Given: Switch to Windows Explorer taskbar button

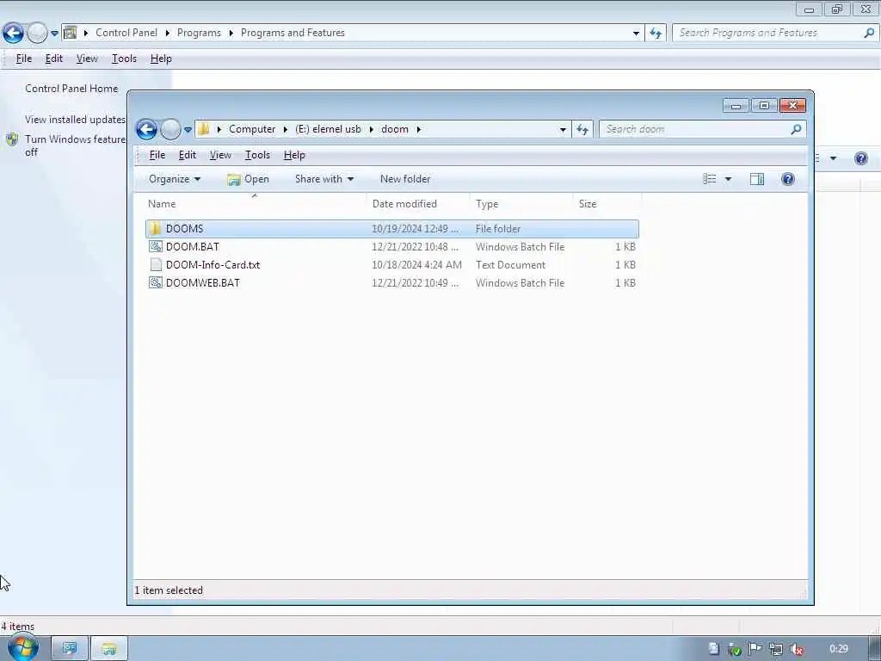Looking at the screenshot, I should 109,649.
